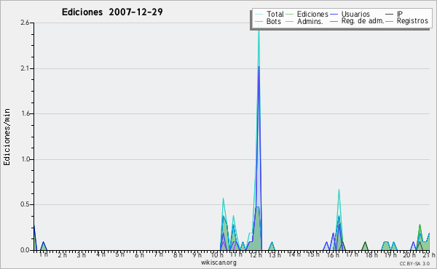The height and width of the screenshot is (269, 437).
Task: Click the magenta Reg. de adm. swatch
Action: (x=334, y=21)
